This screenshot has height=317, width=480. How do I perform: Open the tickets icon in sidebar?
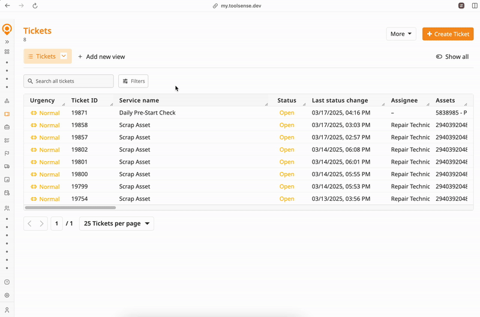click(x=7, y=114)
